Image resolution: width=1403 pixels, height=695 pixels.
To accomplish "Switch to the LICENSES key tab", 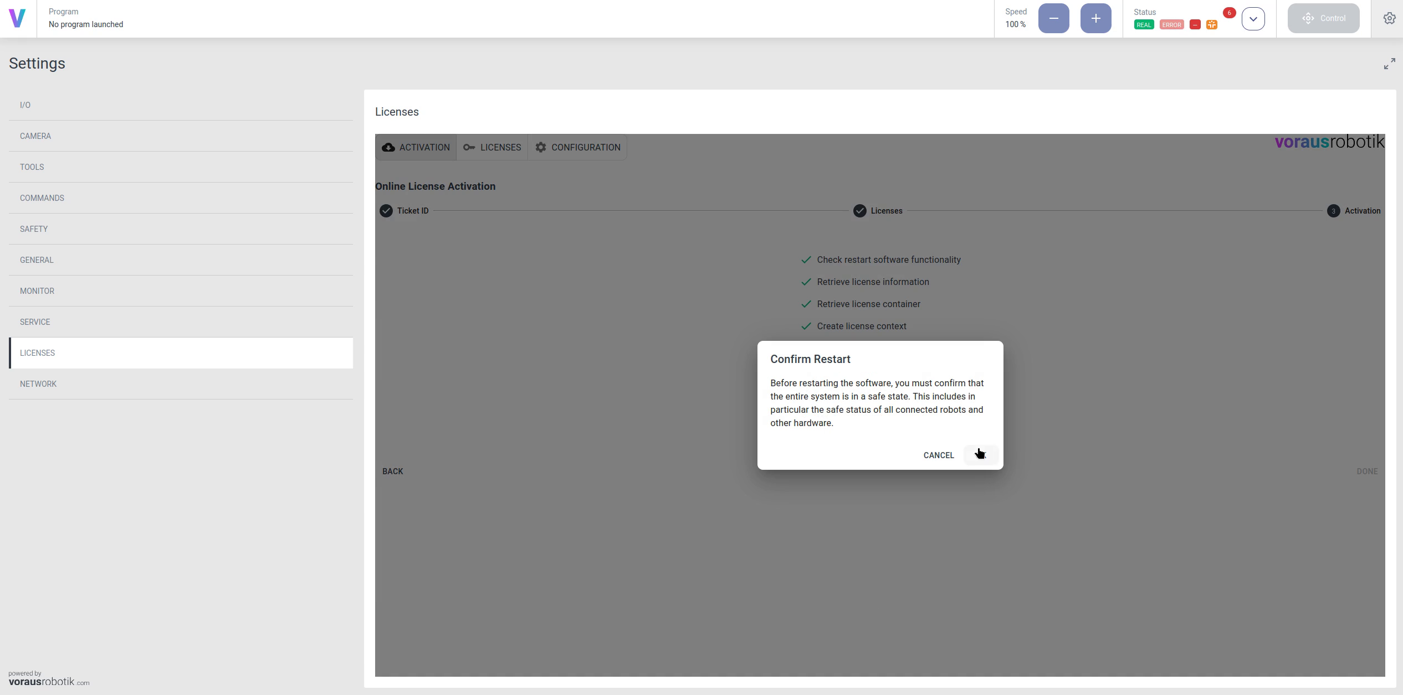I will coord(492,147).
